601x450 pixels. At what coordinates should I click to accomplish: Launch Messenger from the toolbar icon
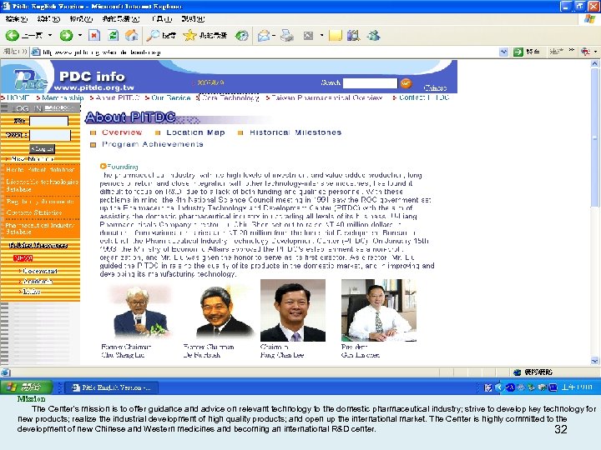pos(374,36)
